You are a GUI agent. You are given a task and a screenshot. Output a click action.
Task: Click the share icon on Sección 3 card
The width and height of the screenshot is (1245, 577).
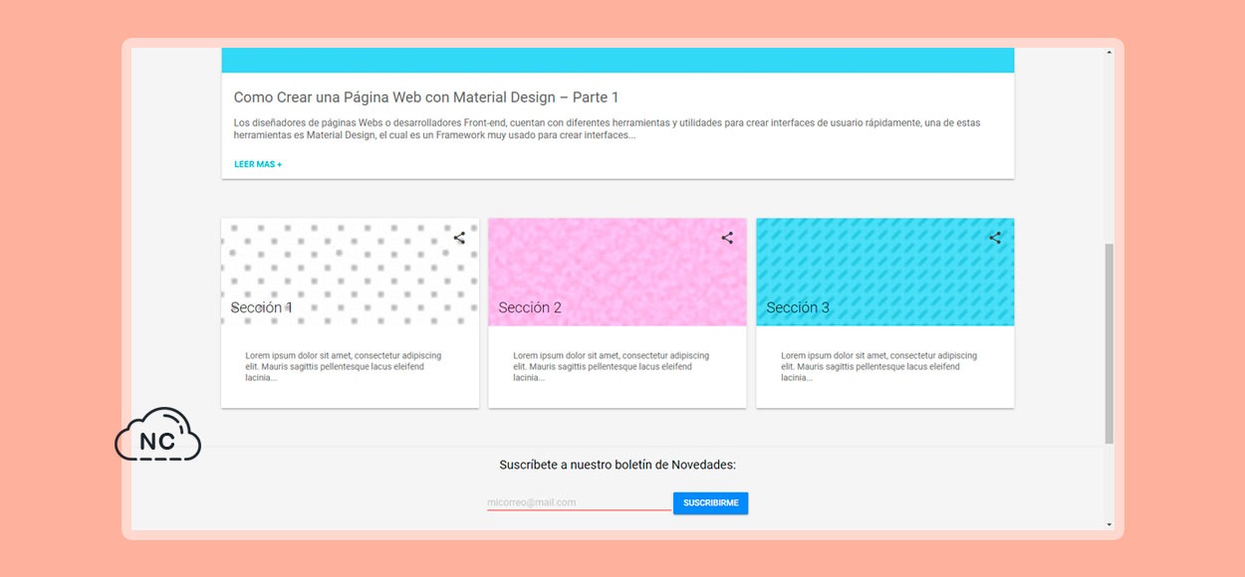point(994,238)
